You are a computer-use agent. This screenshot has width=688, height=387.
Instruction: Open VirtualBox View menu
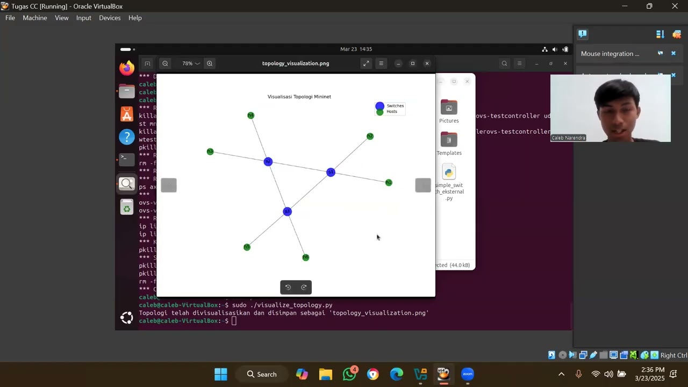pos(62,18)
